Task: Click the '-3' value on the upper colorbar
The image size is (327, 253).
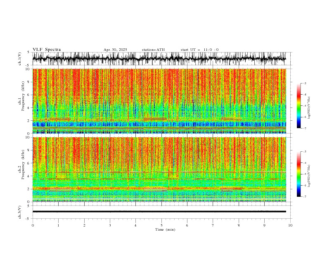Action: click(305, 83)
